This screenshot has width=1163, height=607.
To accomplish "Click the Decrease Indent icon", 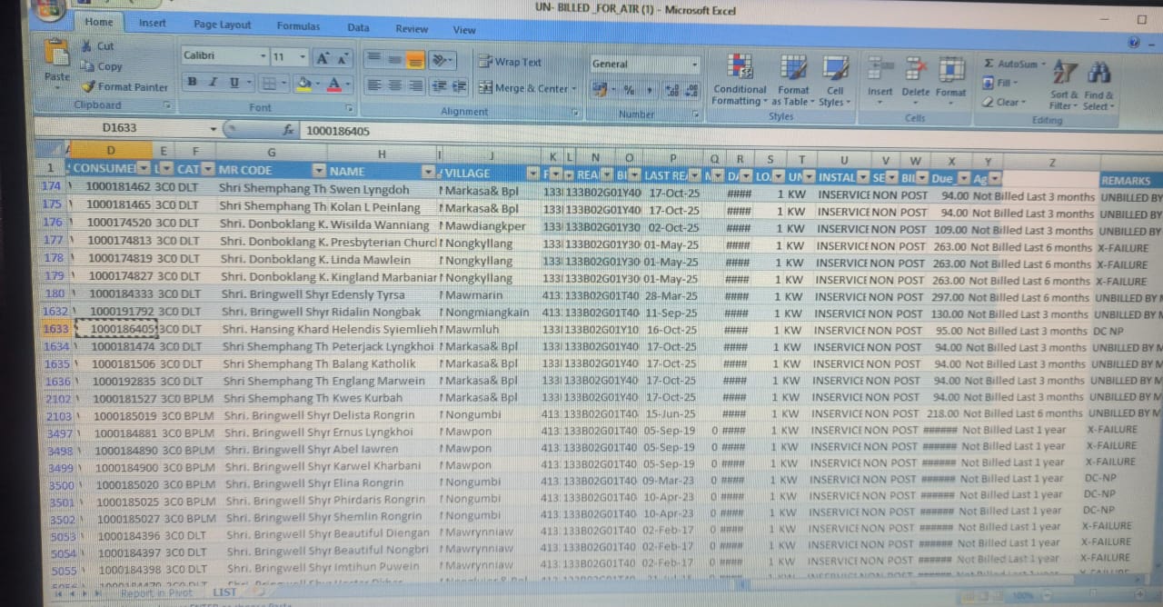I will [438, 86].
